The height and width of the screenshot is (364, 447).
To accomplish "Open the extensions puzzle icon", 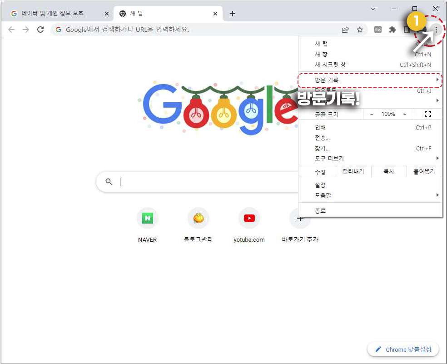I will click(392, 30).
